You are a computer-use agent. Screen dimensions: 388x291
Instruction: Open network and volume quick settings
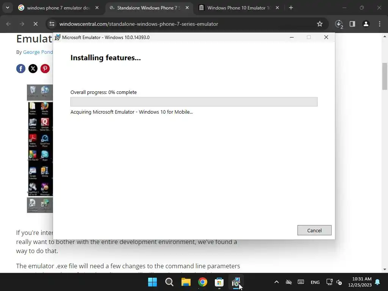(x=334, y=282)
